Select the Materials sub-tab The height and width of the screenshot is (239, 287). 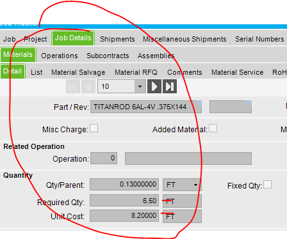18,55
